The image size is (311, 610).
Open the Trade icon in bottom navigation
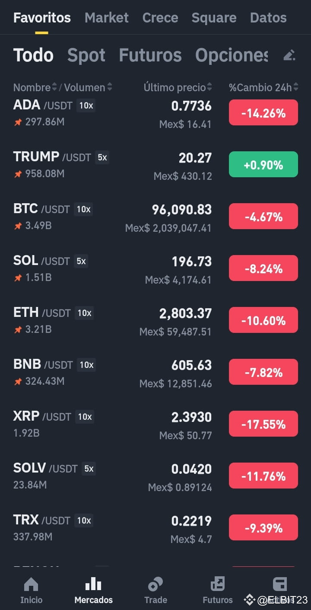click(x=155, y=584)
